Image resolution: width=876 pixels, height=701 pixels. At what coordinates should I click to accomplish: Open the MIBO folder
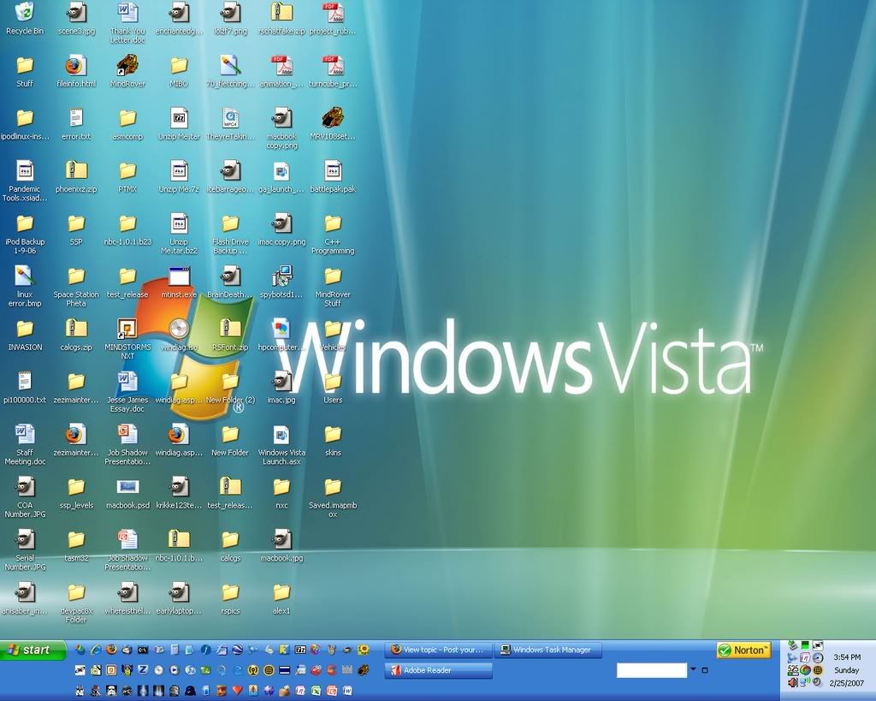(x=179, y=72)
